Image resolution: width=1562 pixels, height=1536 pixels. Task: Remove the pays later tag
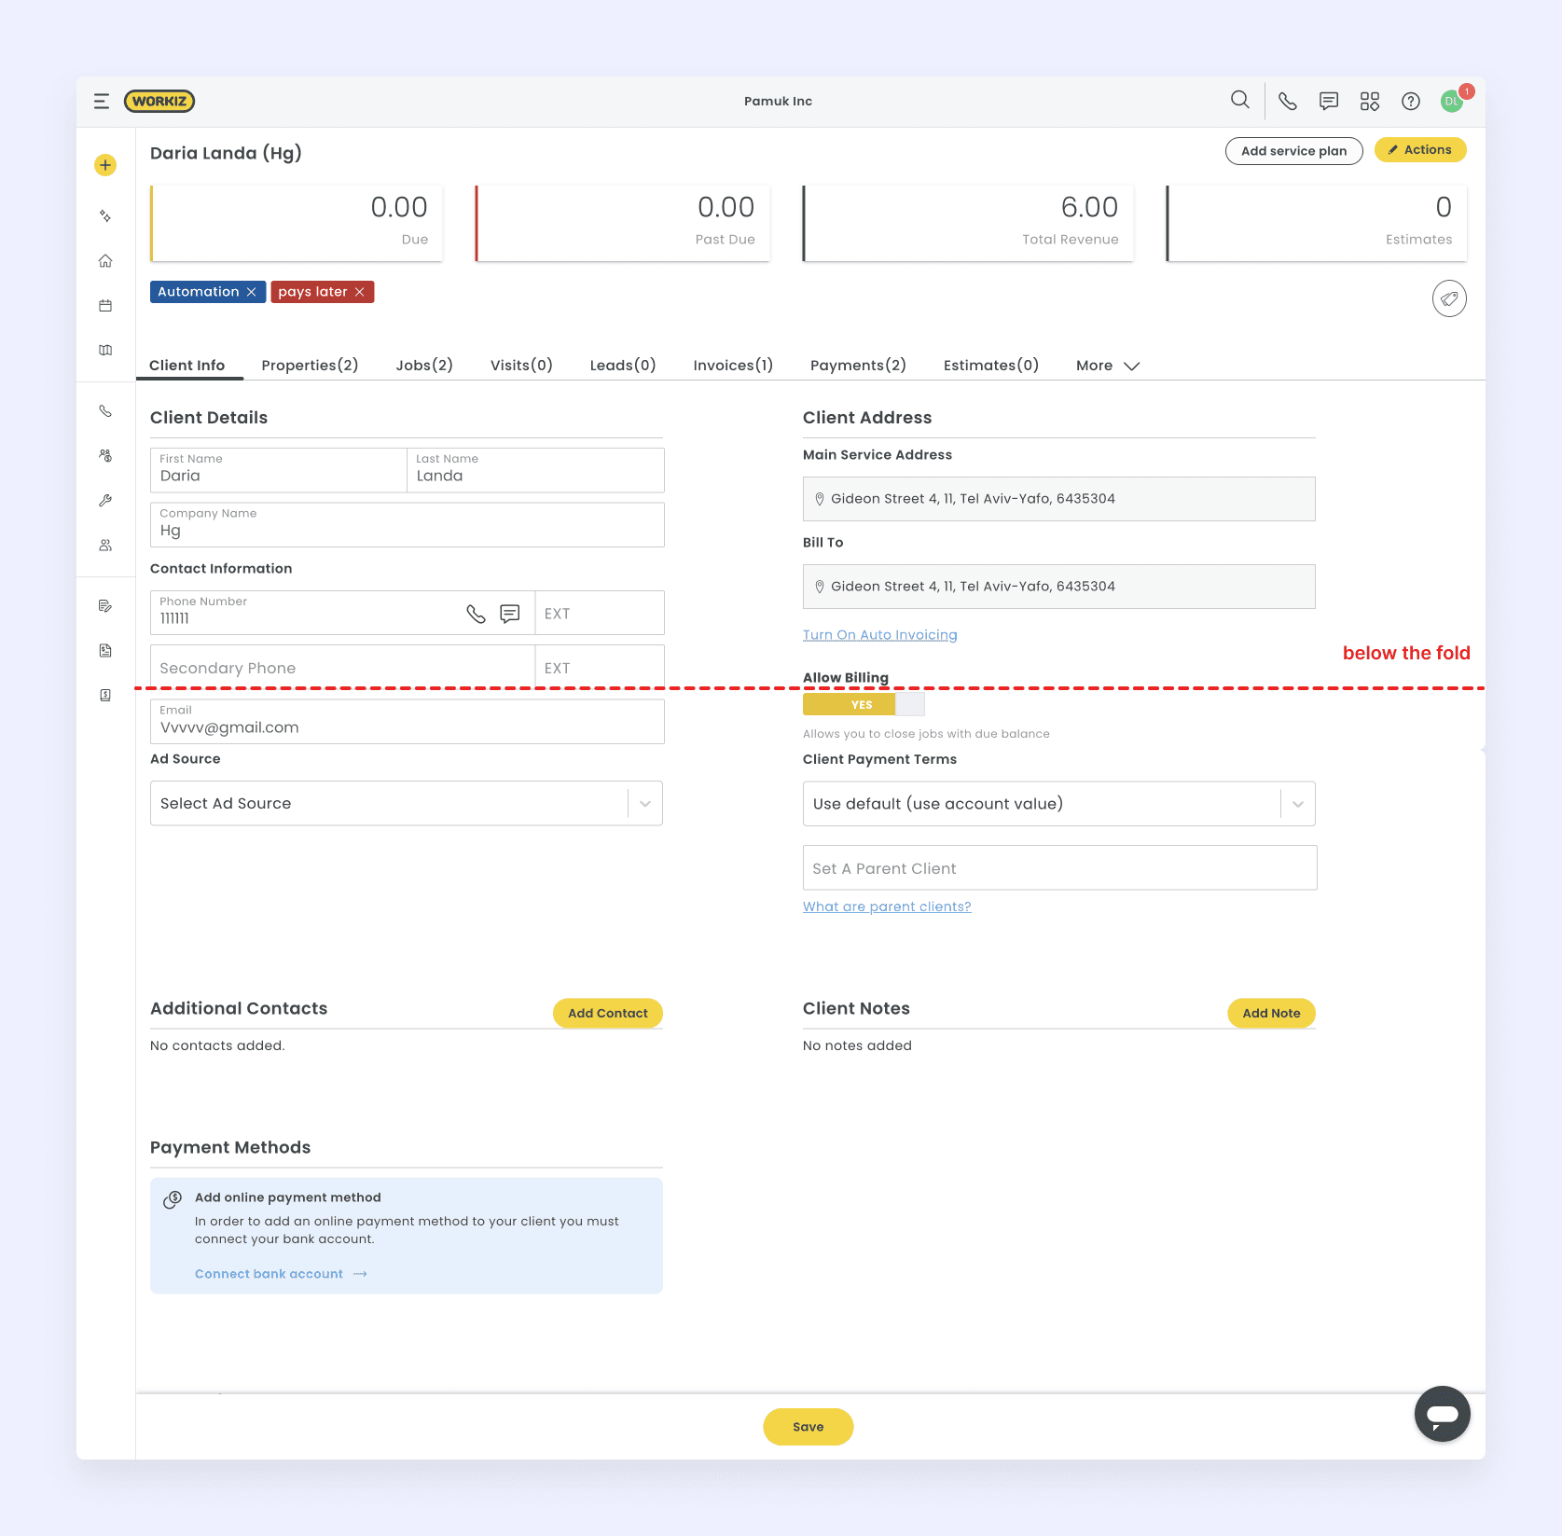pyautogui.click(x=359, y=292)
